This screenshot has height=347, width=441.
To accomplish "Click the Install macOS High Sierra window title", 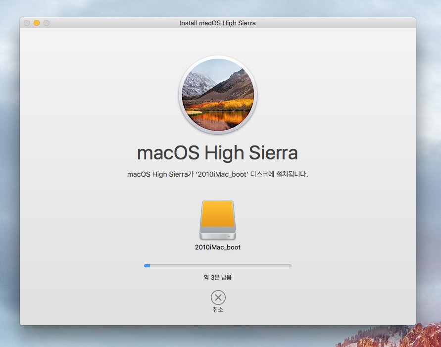I will (218, 23).
